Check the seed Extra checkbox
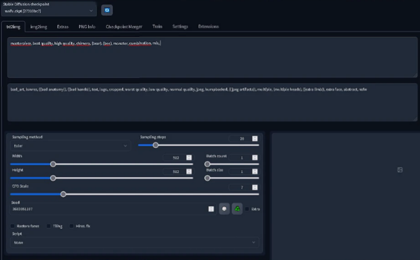420x260 pixels. pos(247,209)
